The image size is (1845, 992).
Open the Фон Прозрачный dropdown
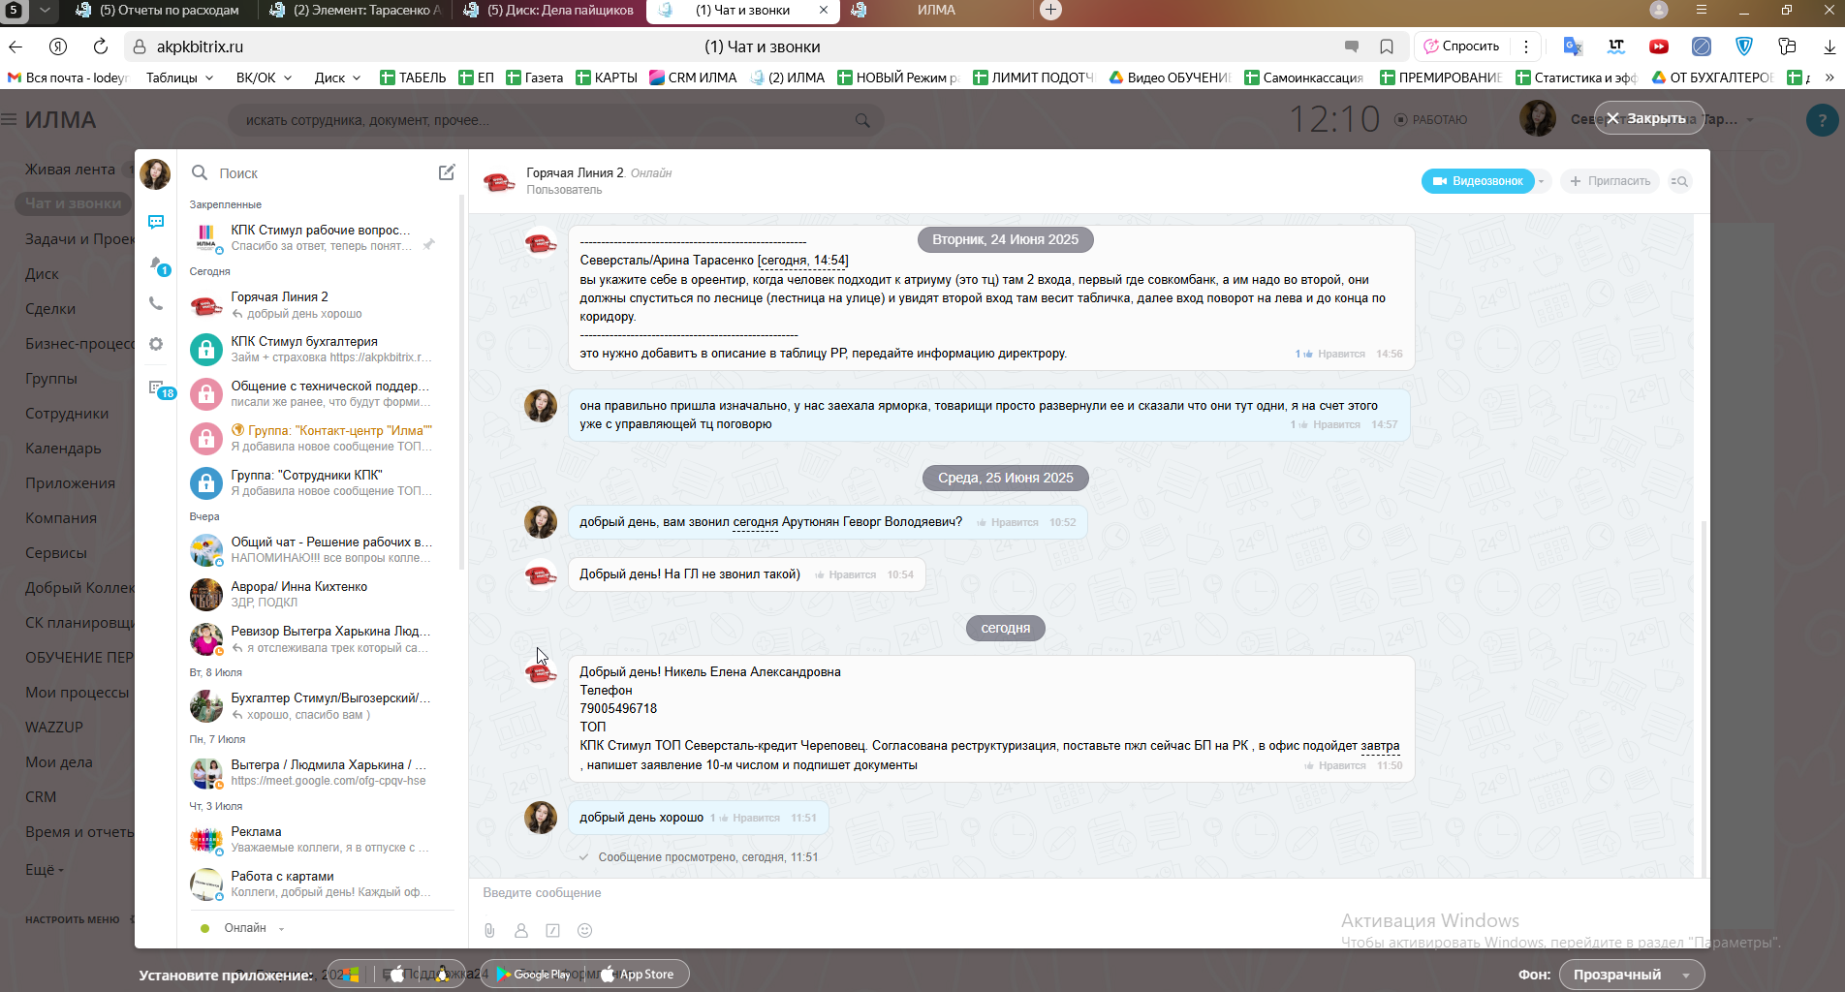coord(1632,975)
